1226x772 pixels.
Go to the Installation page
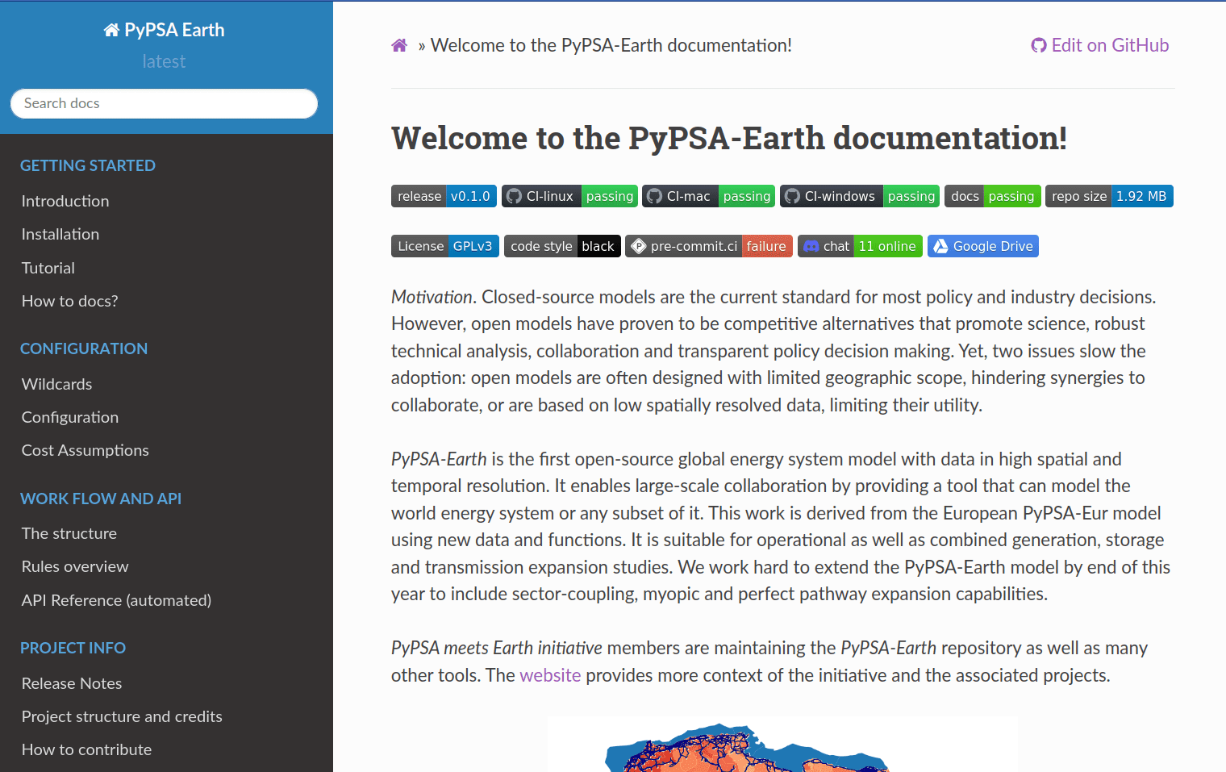60,234
